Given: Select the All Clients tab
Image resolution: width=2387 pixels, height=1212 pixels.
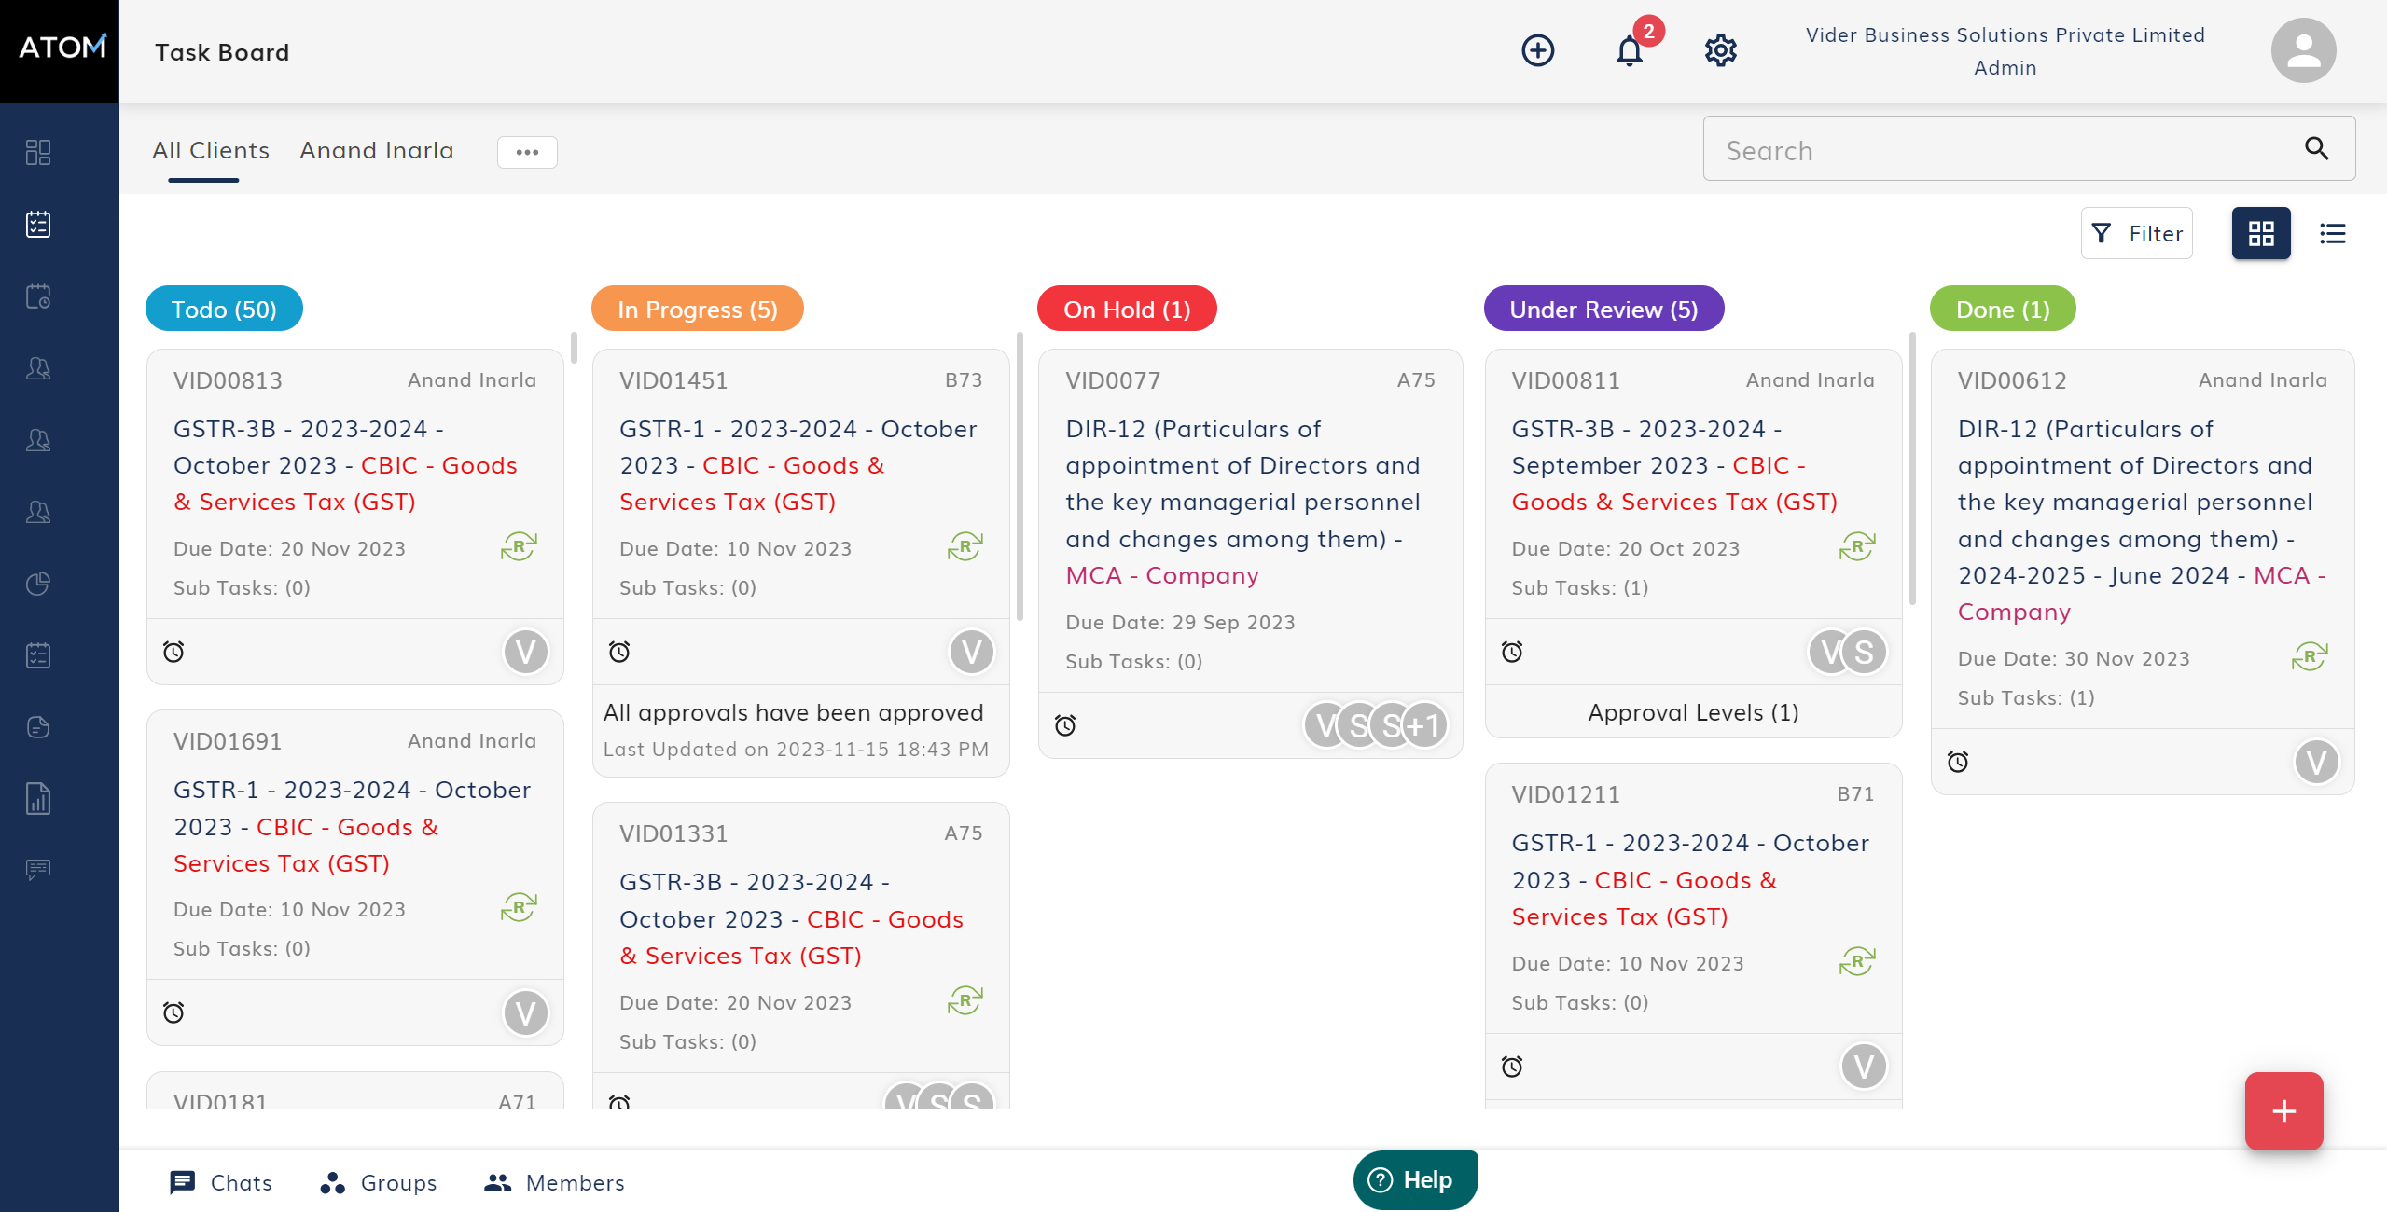Looking at the screenshot, I should [x=210, y=151].
